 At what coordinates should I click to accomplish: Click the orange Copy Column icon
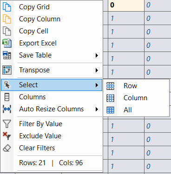(7, 19)
